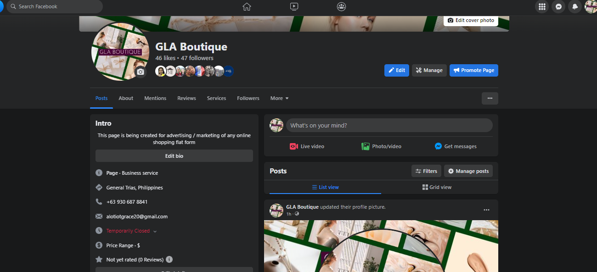The height and width of the screenshot is (272, 597).
Task: Open the Watch video icon
Action: [294, 6]
